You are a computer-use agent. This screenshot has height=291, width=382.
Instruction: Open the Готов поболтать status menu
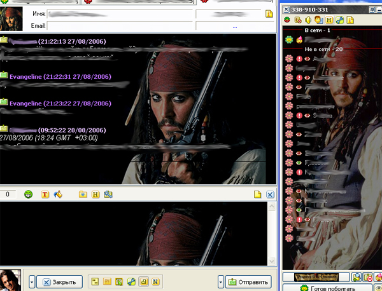click(328, 288)
